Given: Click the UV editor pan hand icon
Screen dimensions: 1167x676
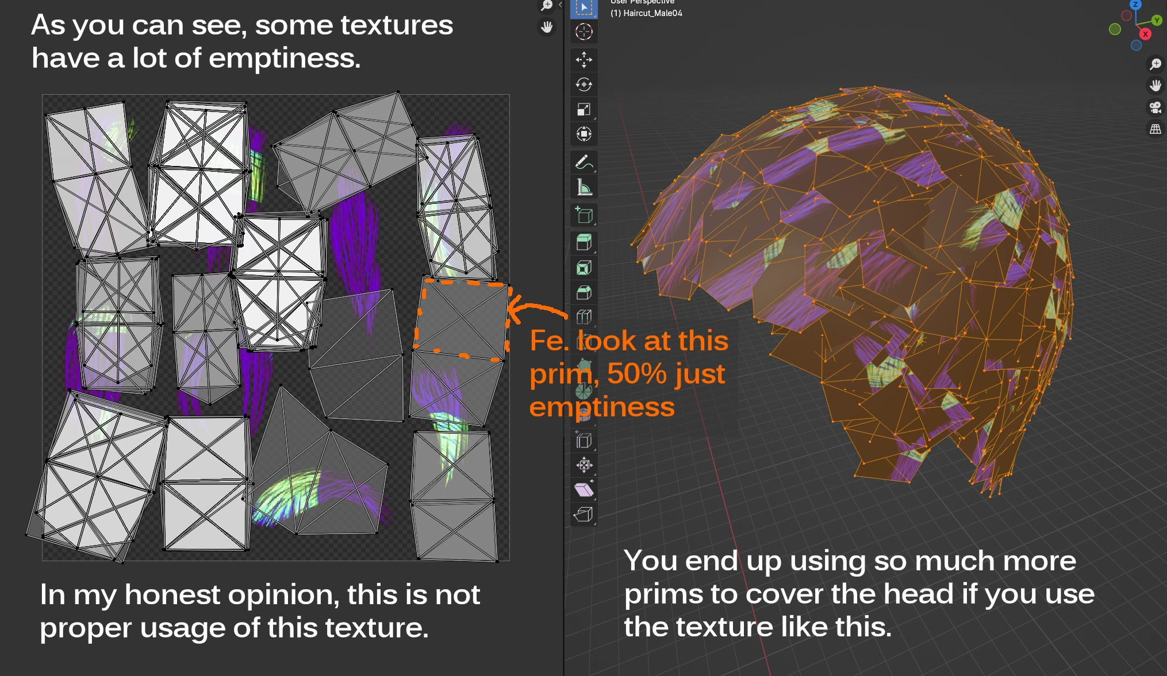Looking at the screenshot, I should (547, 26).
